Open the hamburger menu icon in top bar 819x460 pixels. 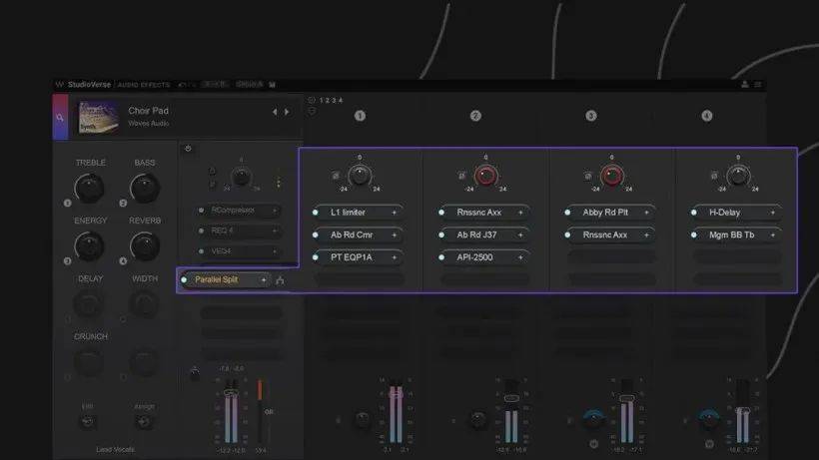point(757,85)
